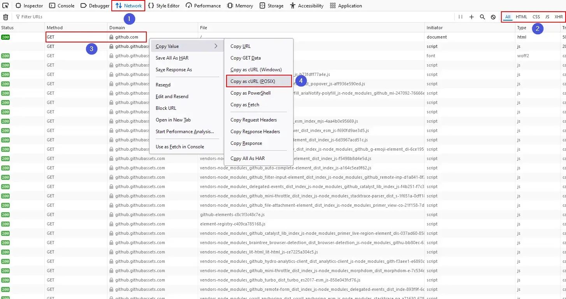Clear network log with trash icon
This screenshot has width=566, height=299.
(x=5, y=17)
